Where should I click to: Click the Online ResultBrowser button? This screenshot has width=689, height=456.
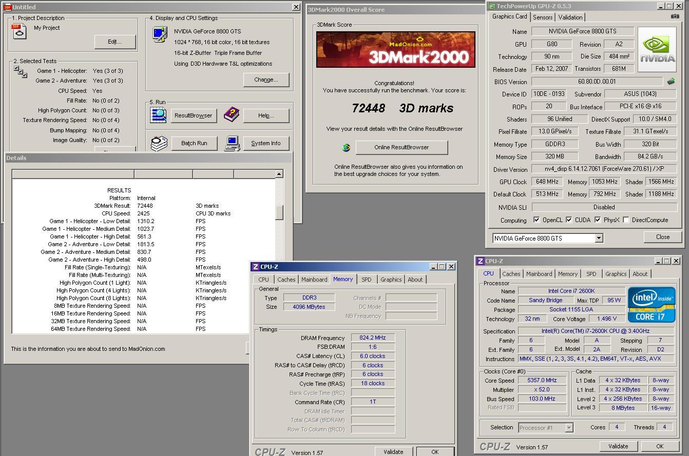(x=401, y=147)
